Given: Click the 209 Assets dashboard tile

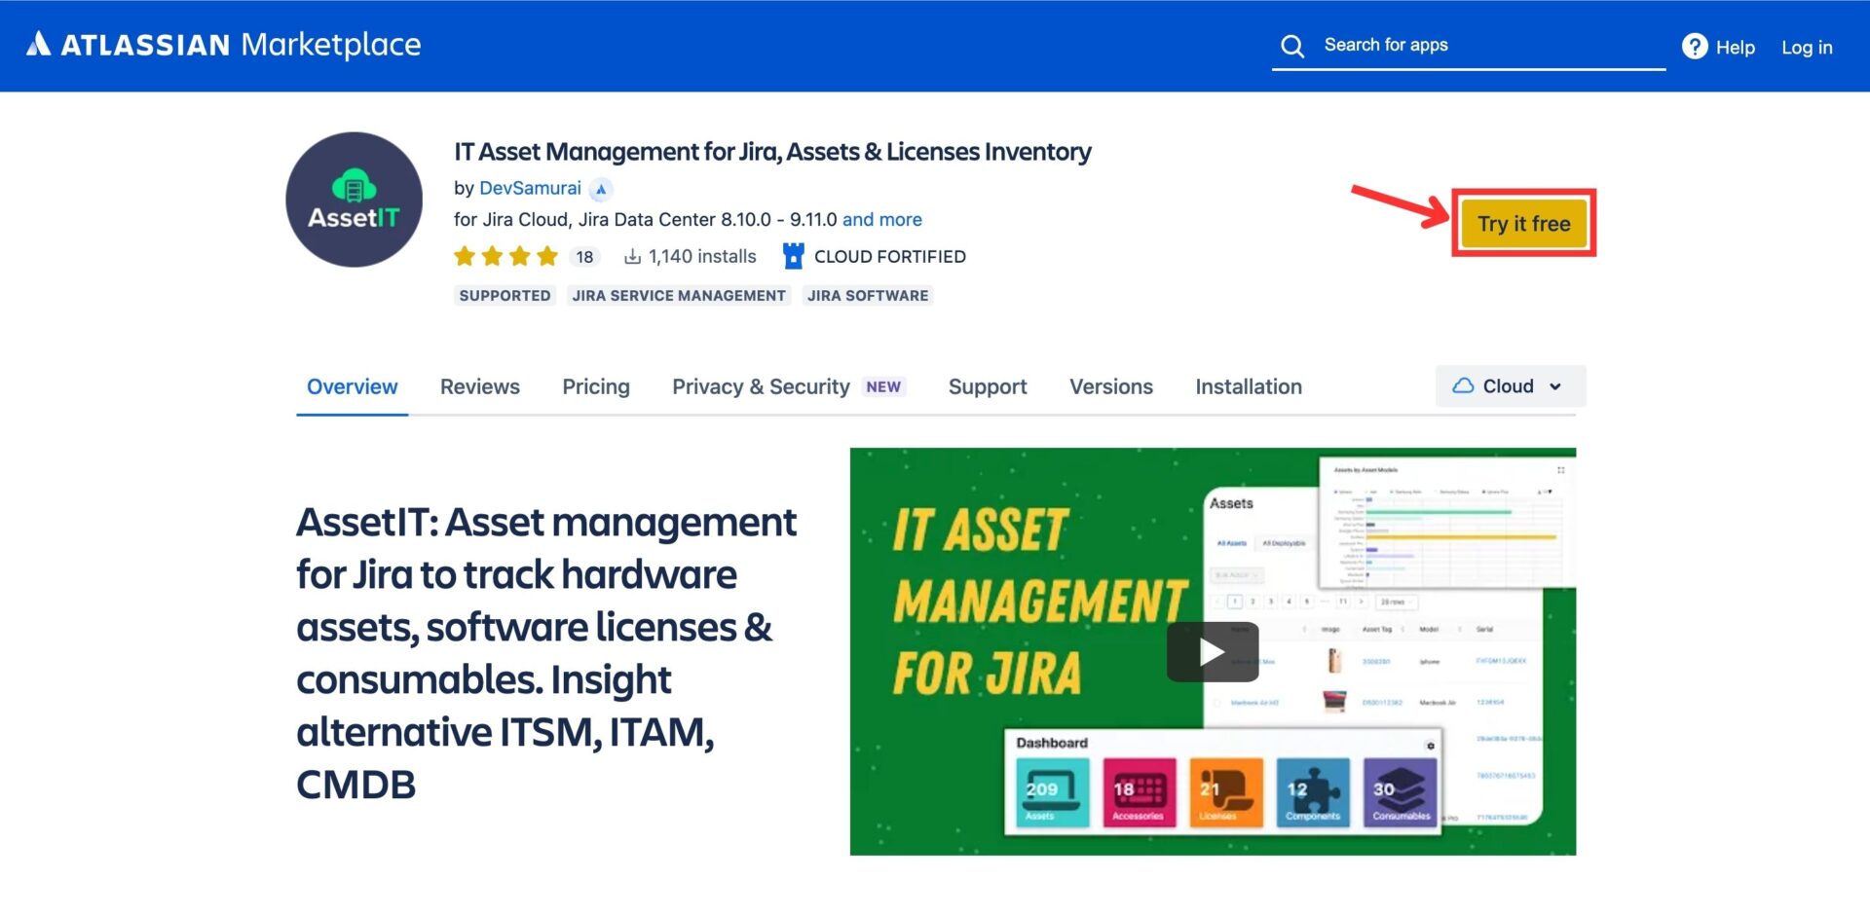Looking at the screenshot, I should 1052,793.
